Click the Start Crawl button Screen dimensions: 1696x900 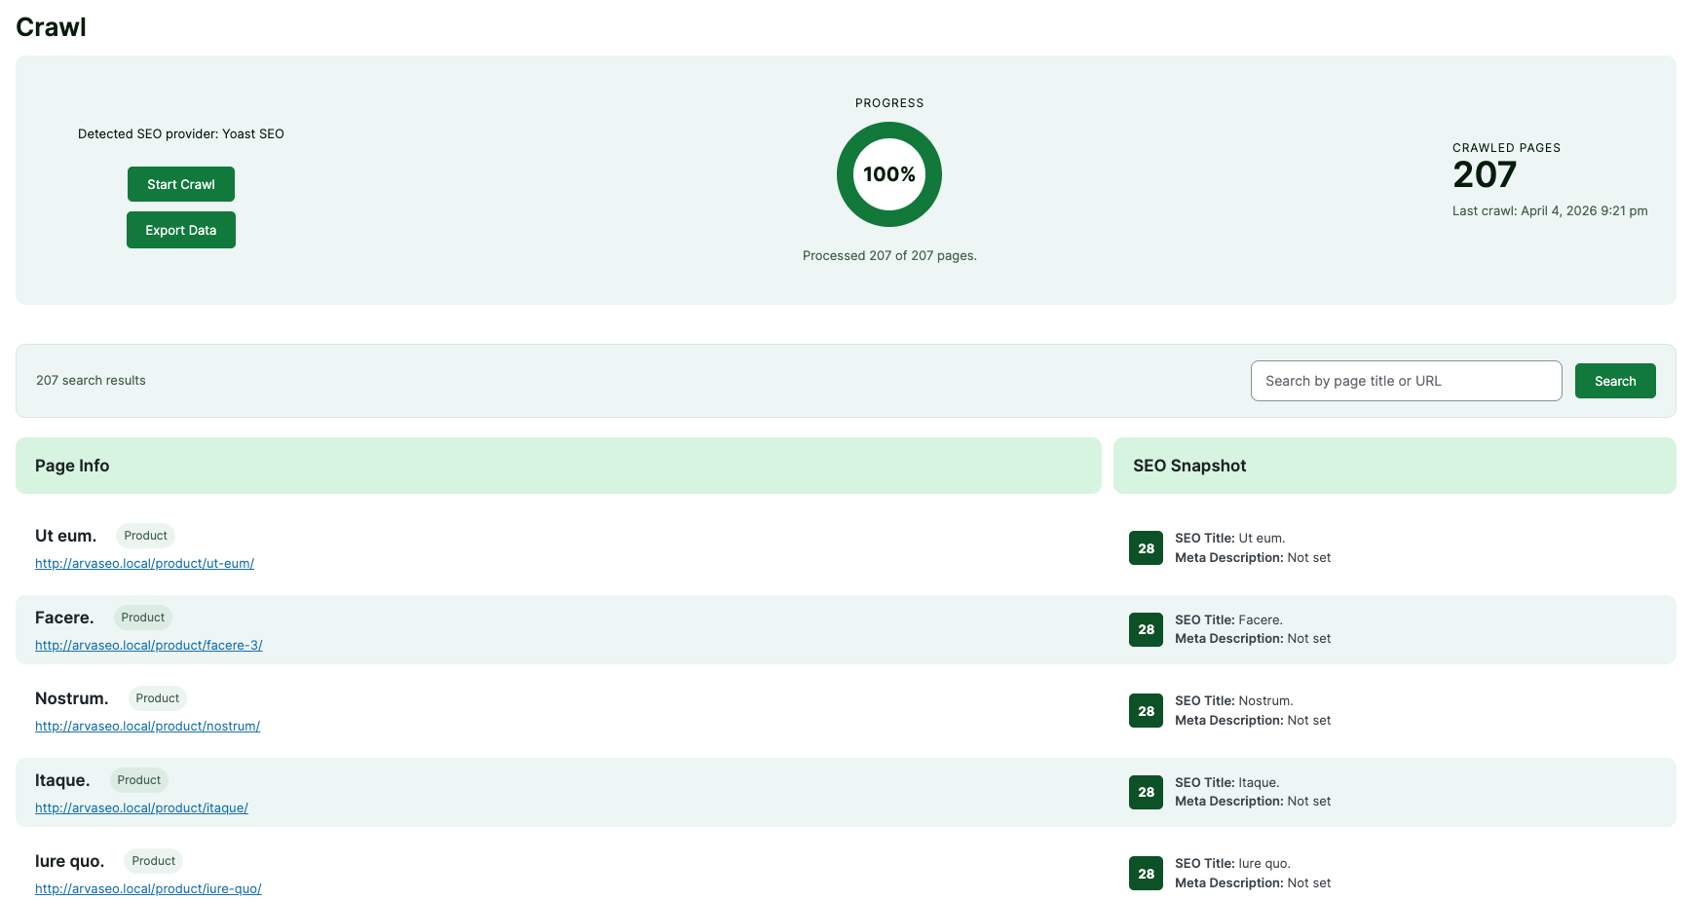(x=181, y=184)
